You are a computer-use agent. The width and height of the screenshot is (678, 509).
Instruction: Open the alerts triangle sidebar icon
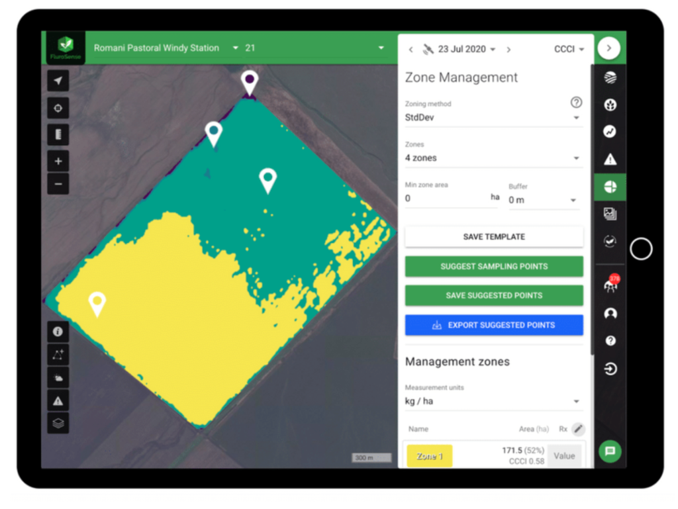tap(610, 160)
